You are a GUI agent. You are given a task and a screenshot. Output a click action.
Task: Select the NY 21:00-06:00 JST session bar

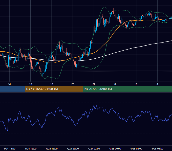(x=127, y=89)
